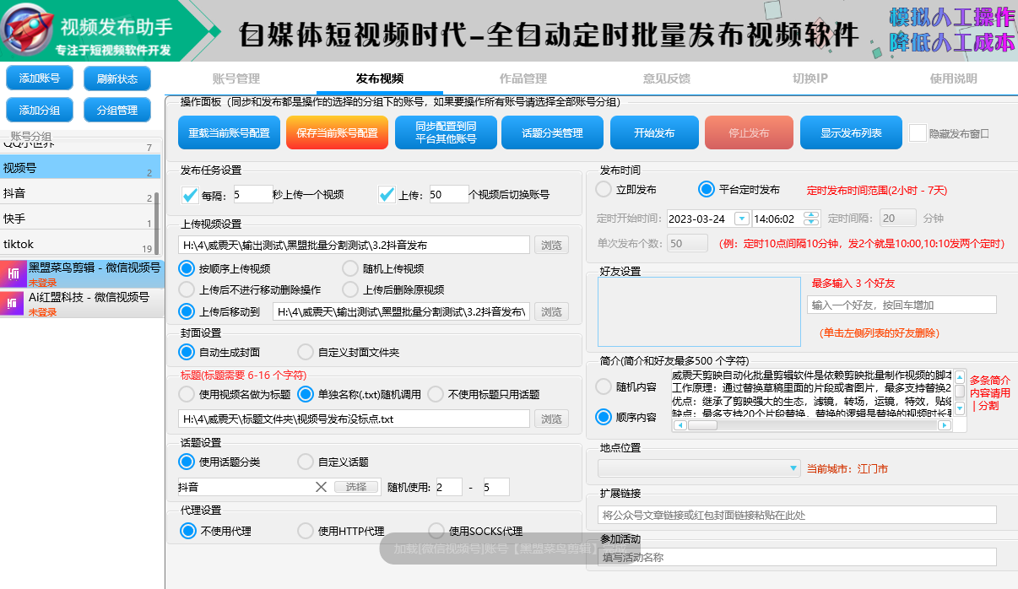Click 保存当前账号配置 button
1018x589 pixels.
pyautogui.click(x=337, y=132)
